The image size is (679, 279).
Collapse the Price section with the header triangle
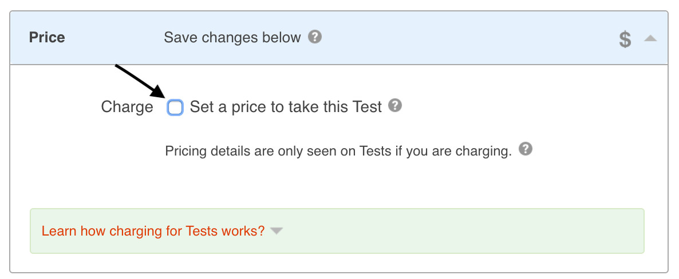(650, 38)
